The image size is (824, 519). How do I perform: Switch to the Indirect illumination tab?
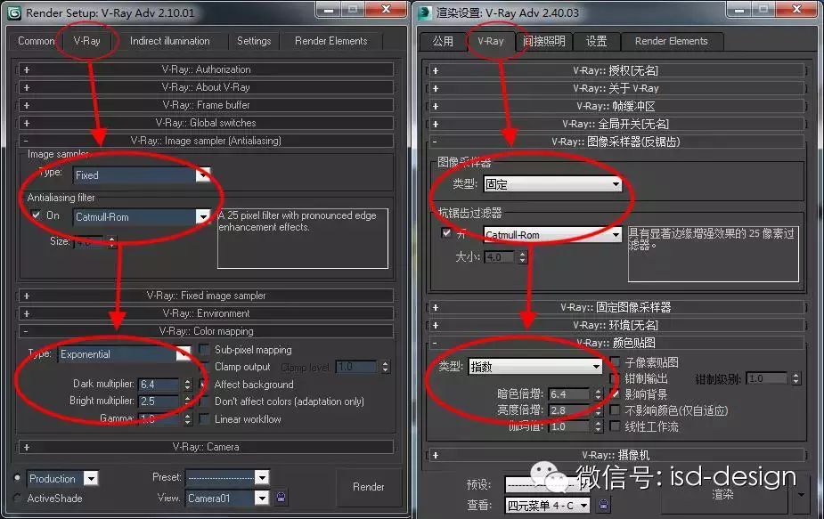(x=170, y=41)
